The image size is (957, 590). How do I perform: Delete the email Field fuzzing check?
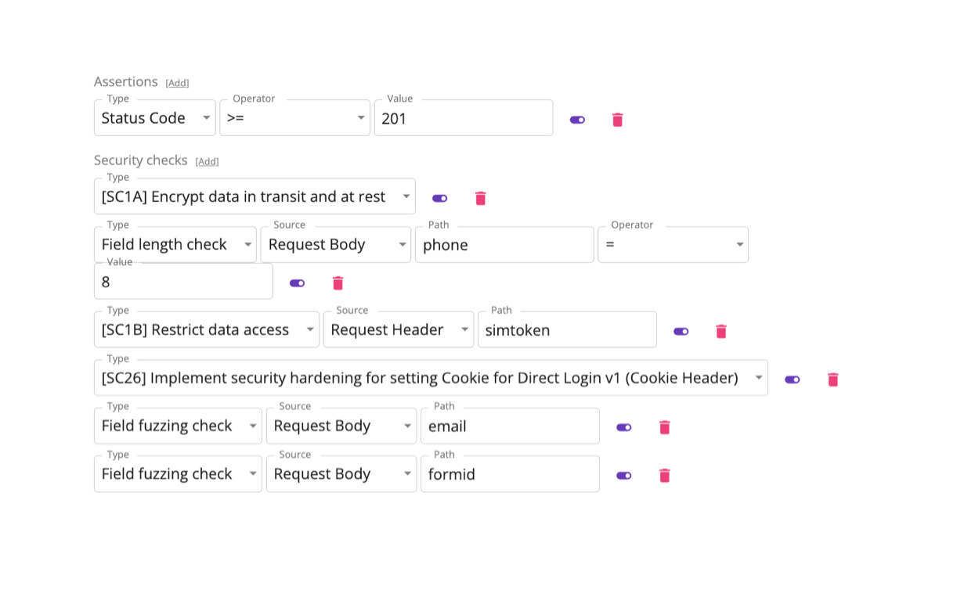665,427
